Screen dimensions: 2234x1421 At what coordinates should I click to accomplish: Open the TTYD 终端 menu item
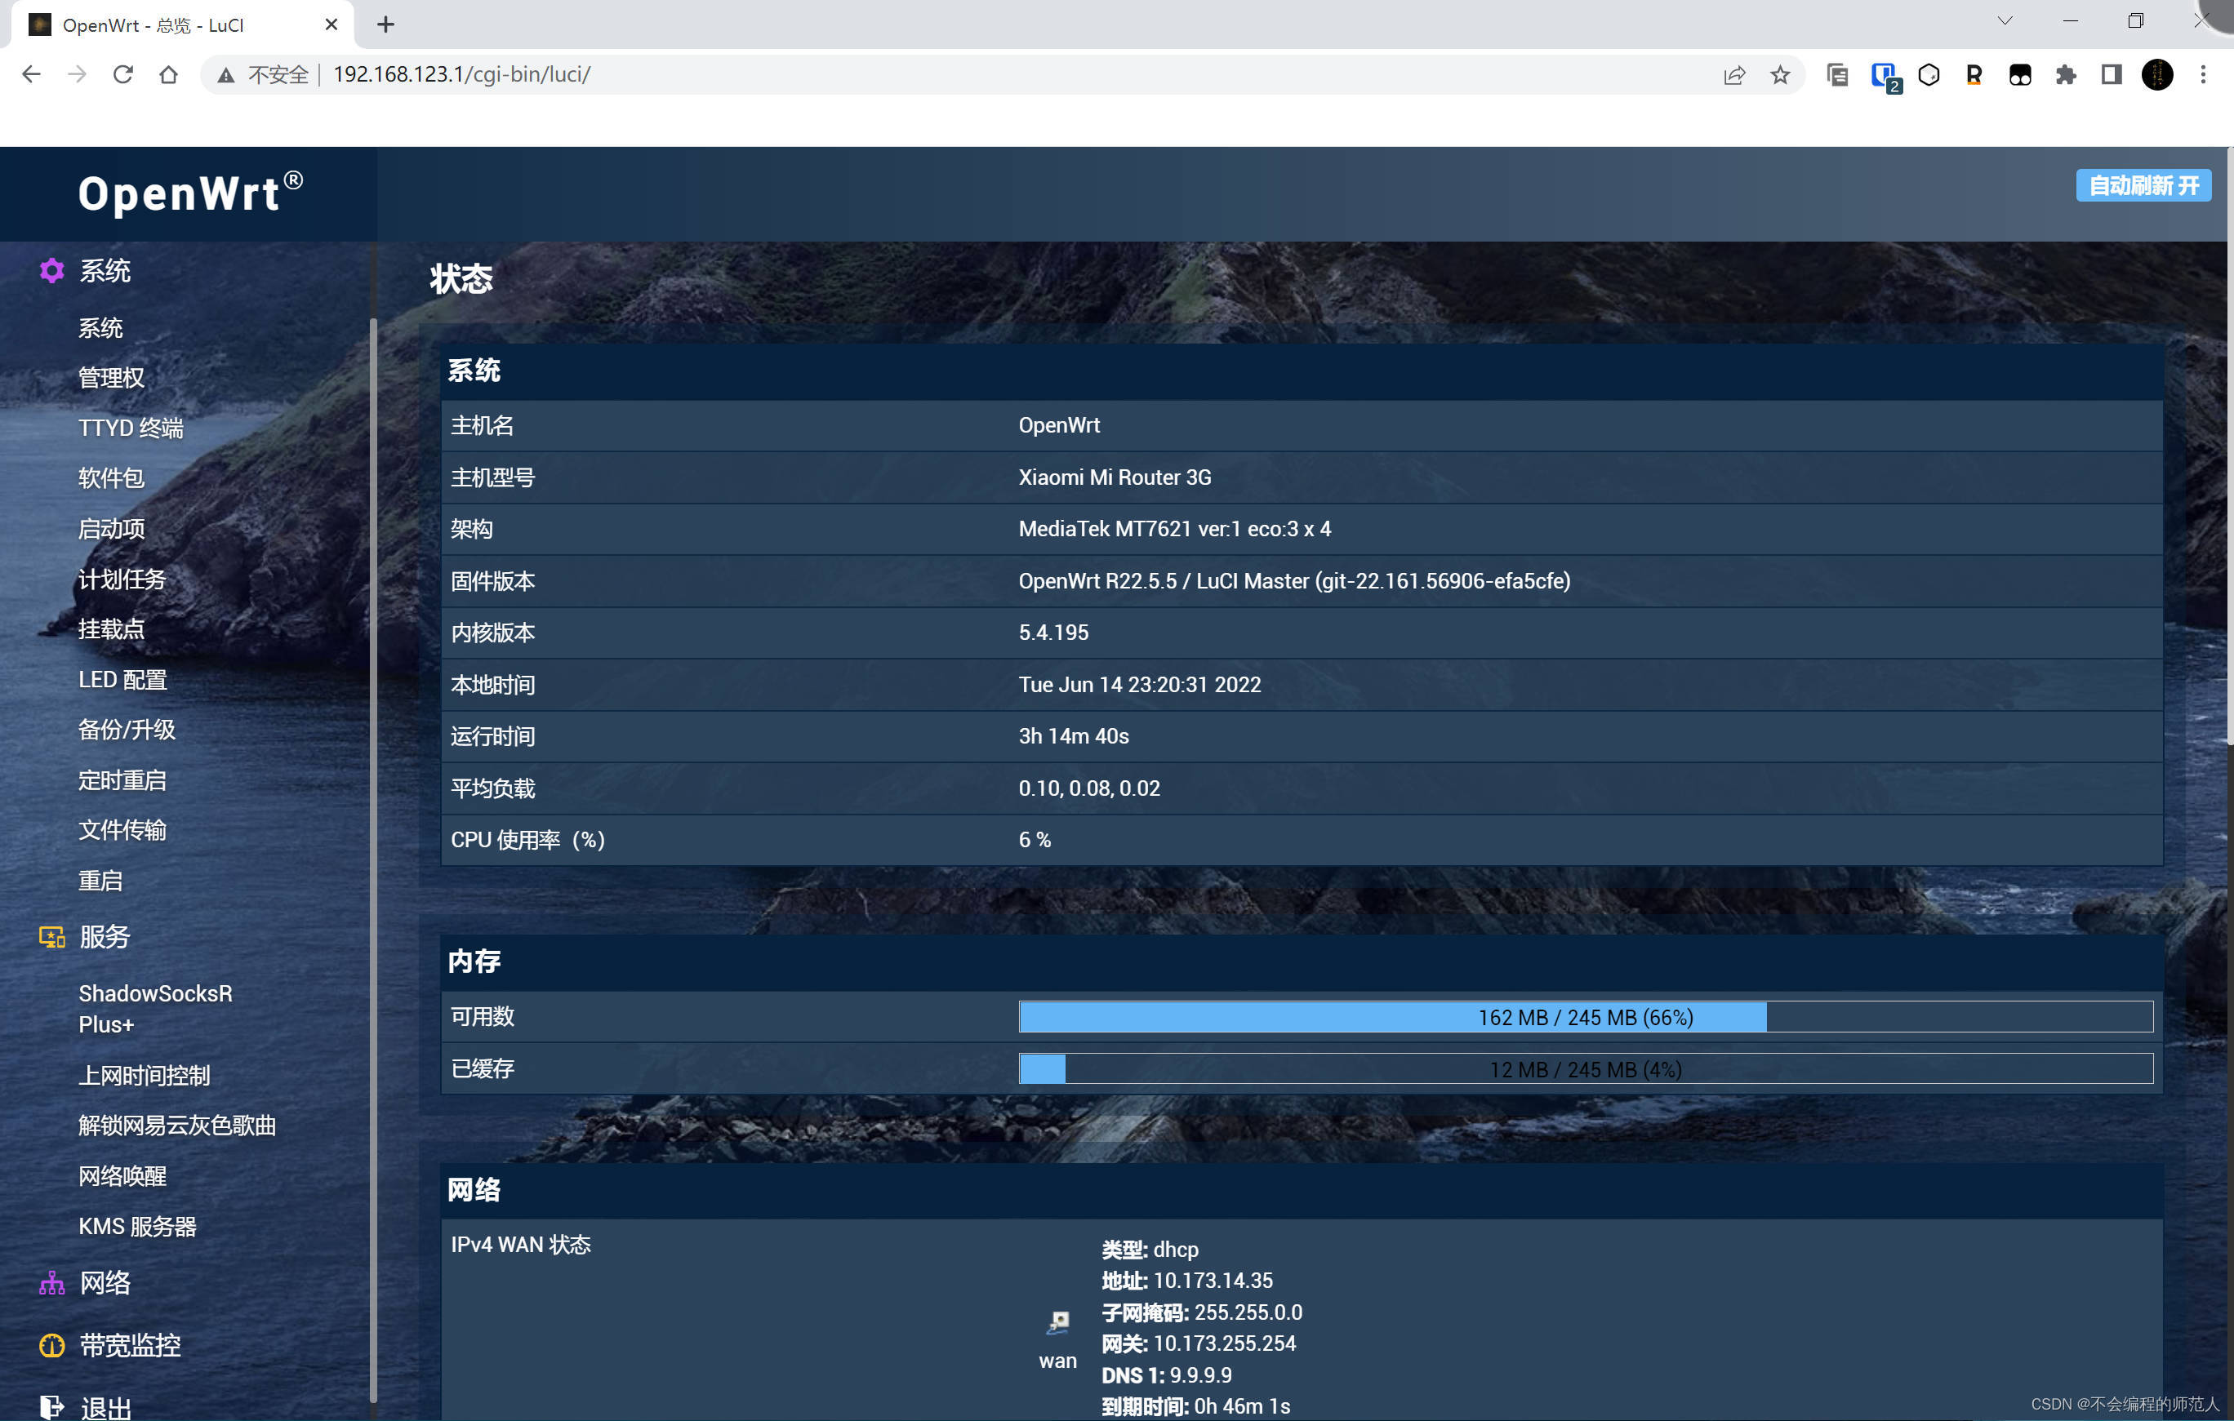(x=131, y=428)
